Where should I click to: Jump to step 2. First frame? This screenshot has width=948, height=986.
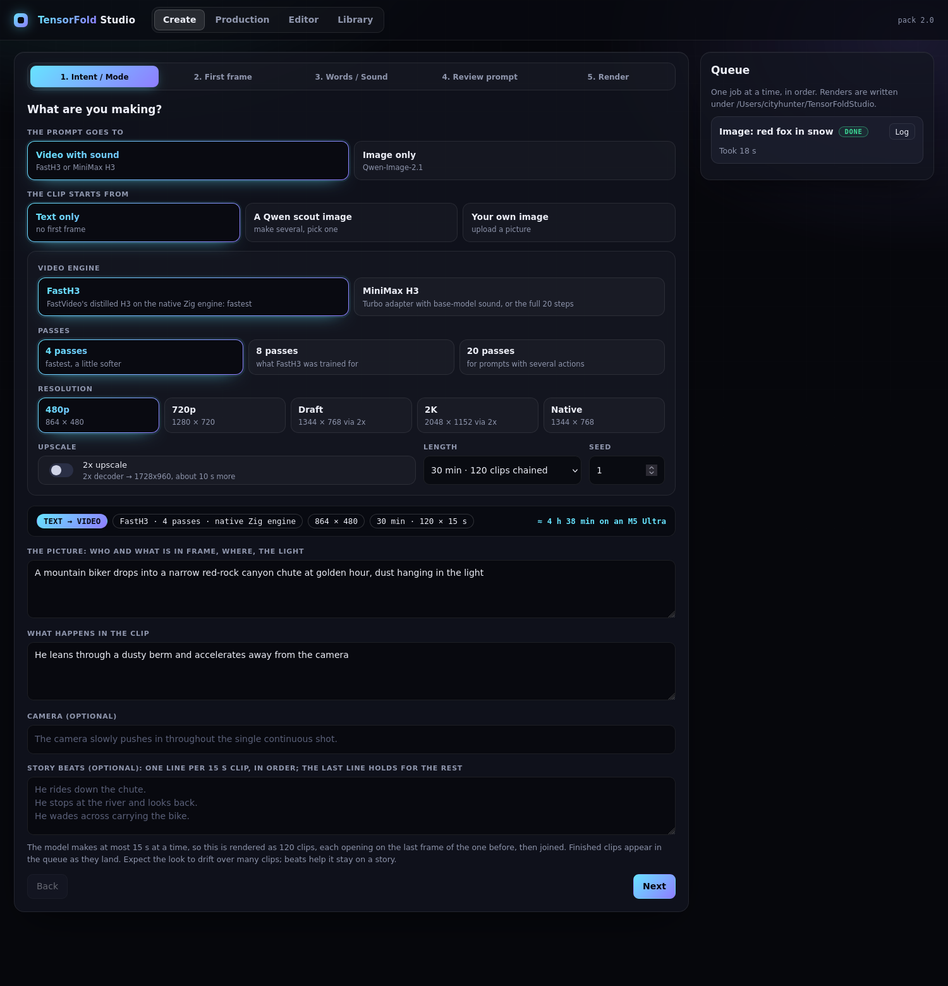(x=223, y=76)
